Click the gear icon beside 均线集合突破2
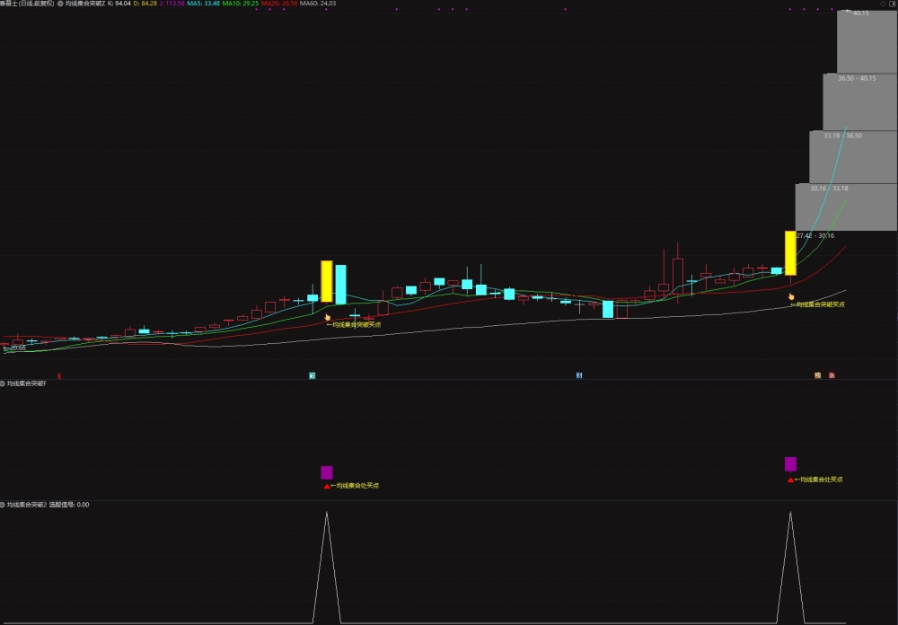 (x=3, y=505)
